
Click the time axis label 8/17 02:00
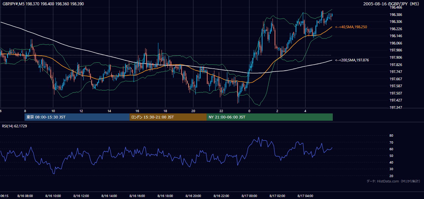click(x=278, y=196)
